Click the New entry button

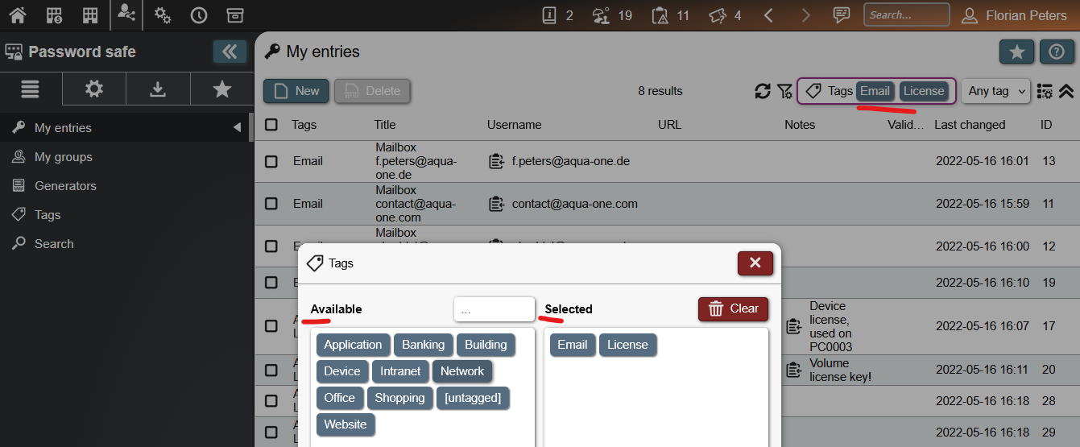(296, 91)
